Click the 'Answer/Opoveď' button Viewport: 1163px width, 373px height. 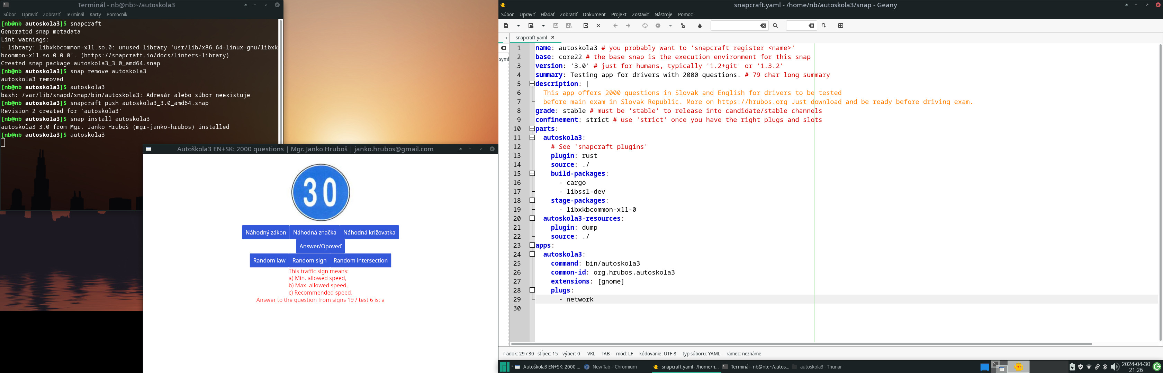pyautogui.click(x=320, y=246)
